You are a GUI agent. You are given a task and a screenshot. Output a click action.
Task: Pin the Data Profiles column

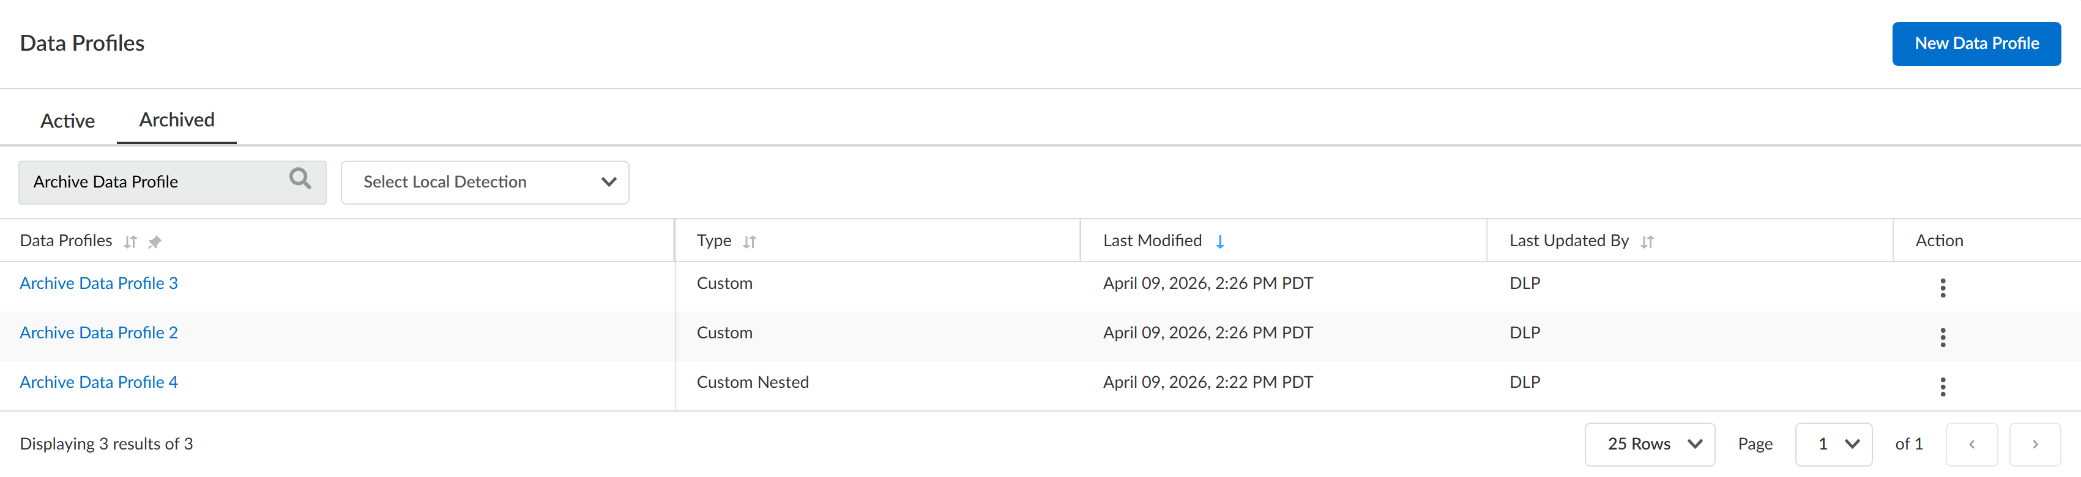(x=155, y=242)
